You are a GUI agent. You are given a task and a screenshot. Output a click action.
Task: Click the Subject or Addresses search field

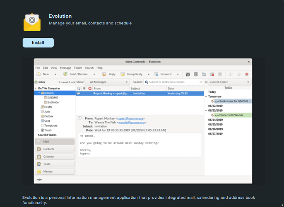tap(173, 82)
